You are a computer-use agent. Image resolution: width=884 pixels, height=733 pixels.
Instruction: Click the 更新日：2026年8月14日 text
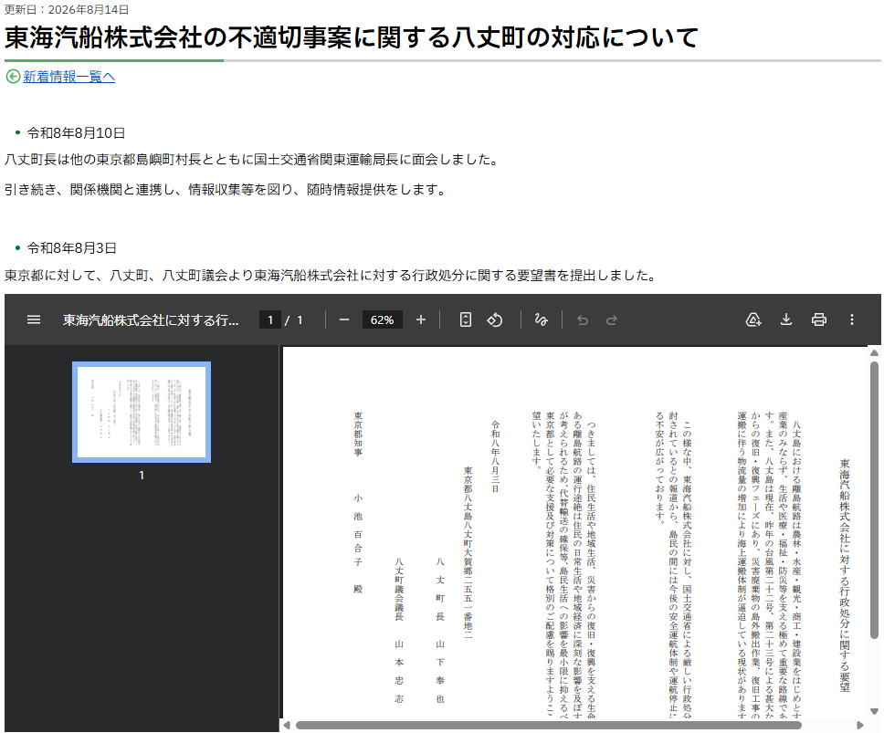coord(67,9)
